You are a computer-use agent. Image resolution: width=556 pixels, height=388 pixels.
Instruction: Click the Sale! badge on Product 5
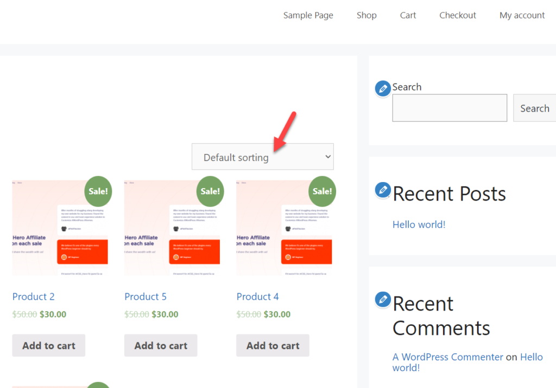tap(210, 191)
